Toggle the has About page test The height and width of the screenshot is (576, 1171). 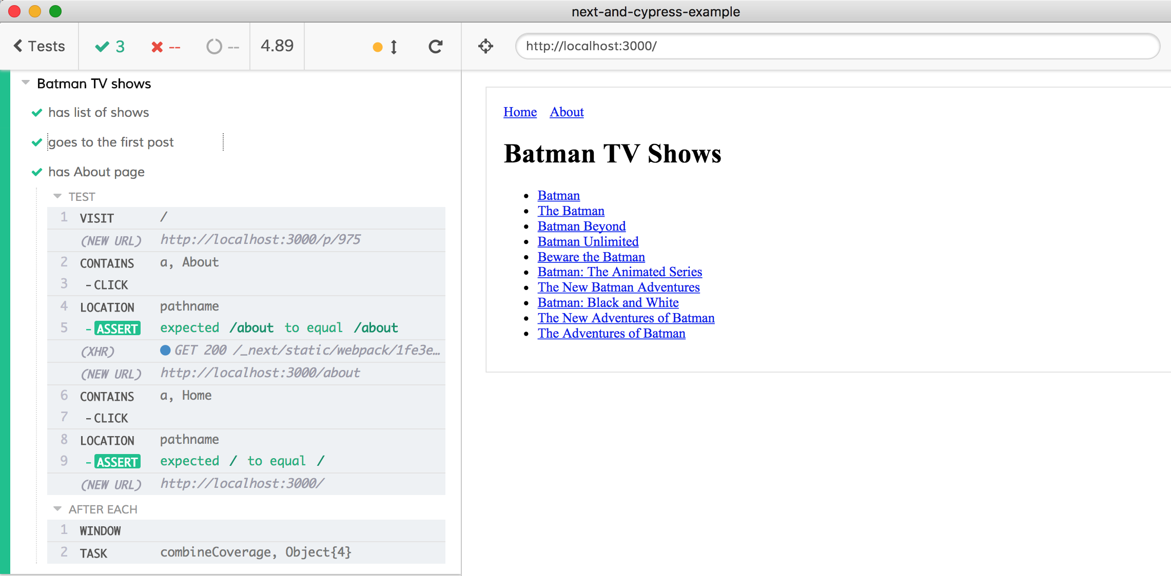96,172
